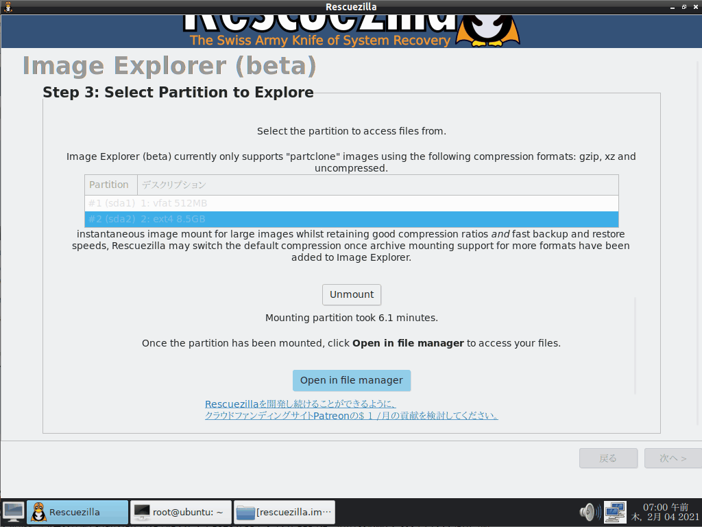This screenshot has height=527, width=702.
Task: Open in file manager button
Action: click(x=352, y=380)
